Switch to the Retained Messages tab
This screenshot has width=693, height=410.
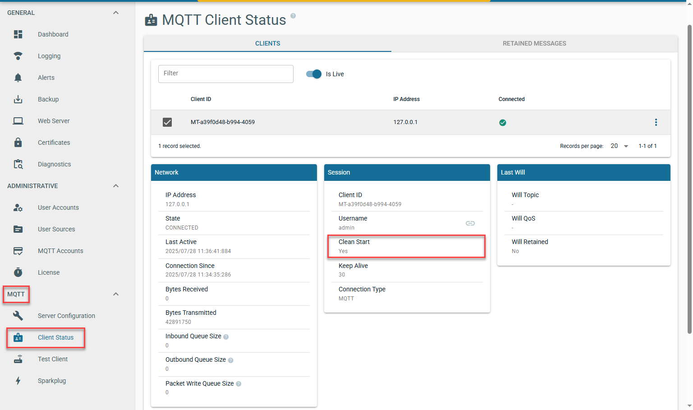(534, 43)
